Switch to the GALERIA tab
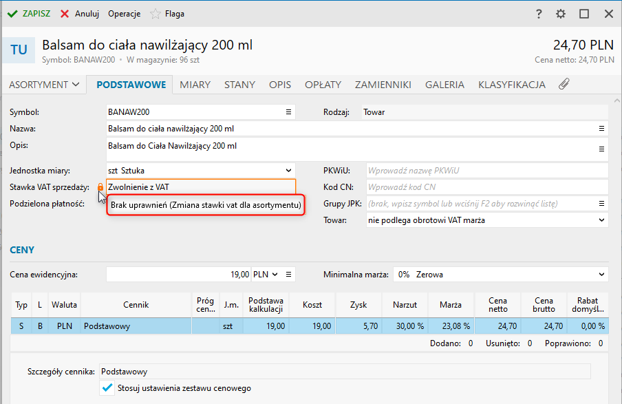This screenshot has height=404, width=622. pos(444,85)
